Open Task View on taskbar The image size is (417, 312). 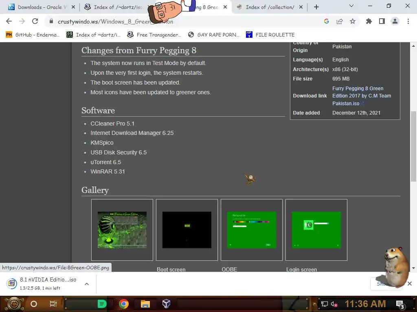[x=53, y=304]
